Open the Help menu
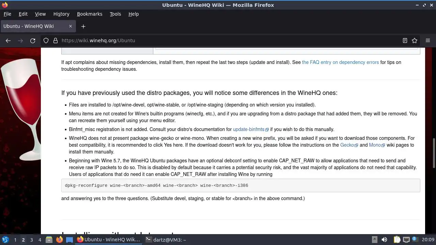Screen dimensions: 436x245 pyautogui.click(x=134, y=14)
